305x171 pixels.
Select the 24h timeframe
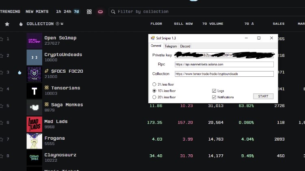67,11
